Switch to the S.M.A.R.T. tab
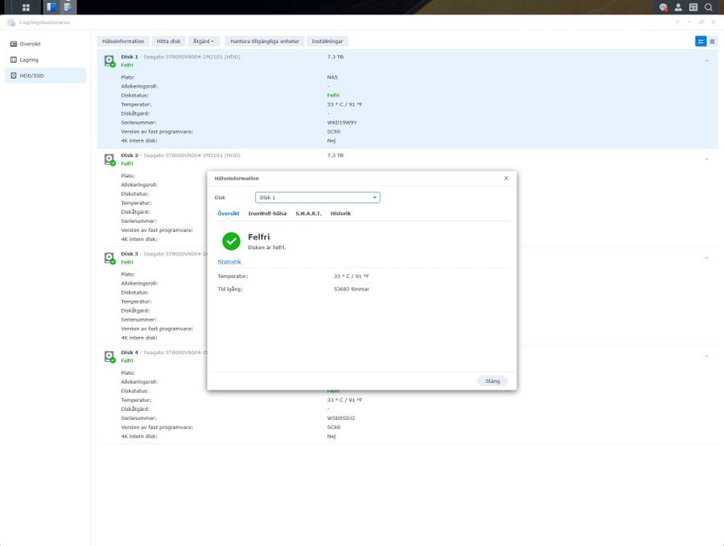The height and width of the screenshot is (546, 724). [x=308, y=214]
